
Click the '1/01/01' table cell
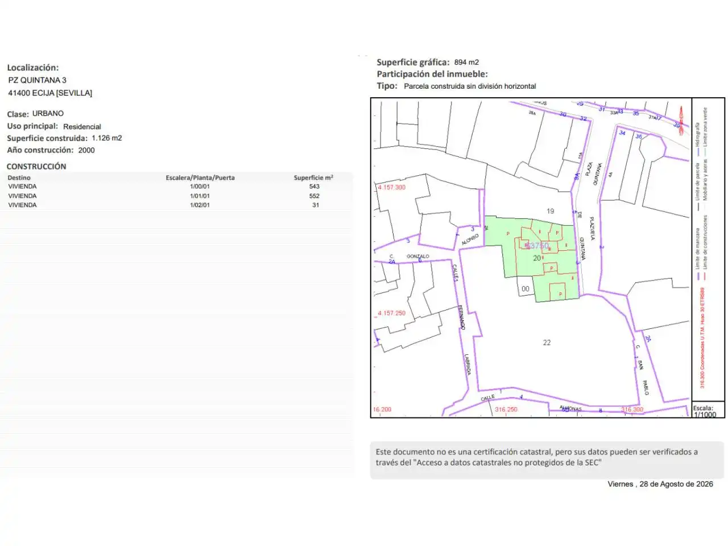(x=200, y=196)
